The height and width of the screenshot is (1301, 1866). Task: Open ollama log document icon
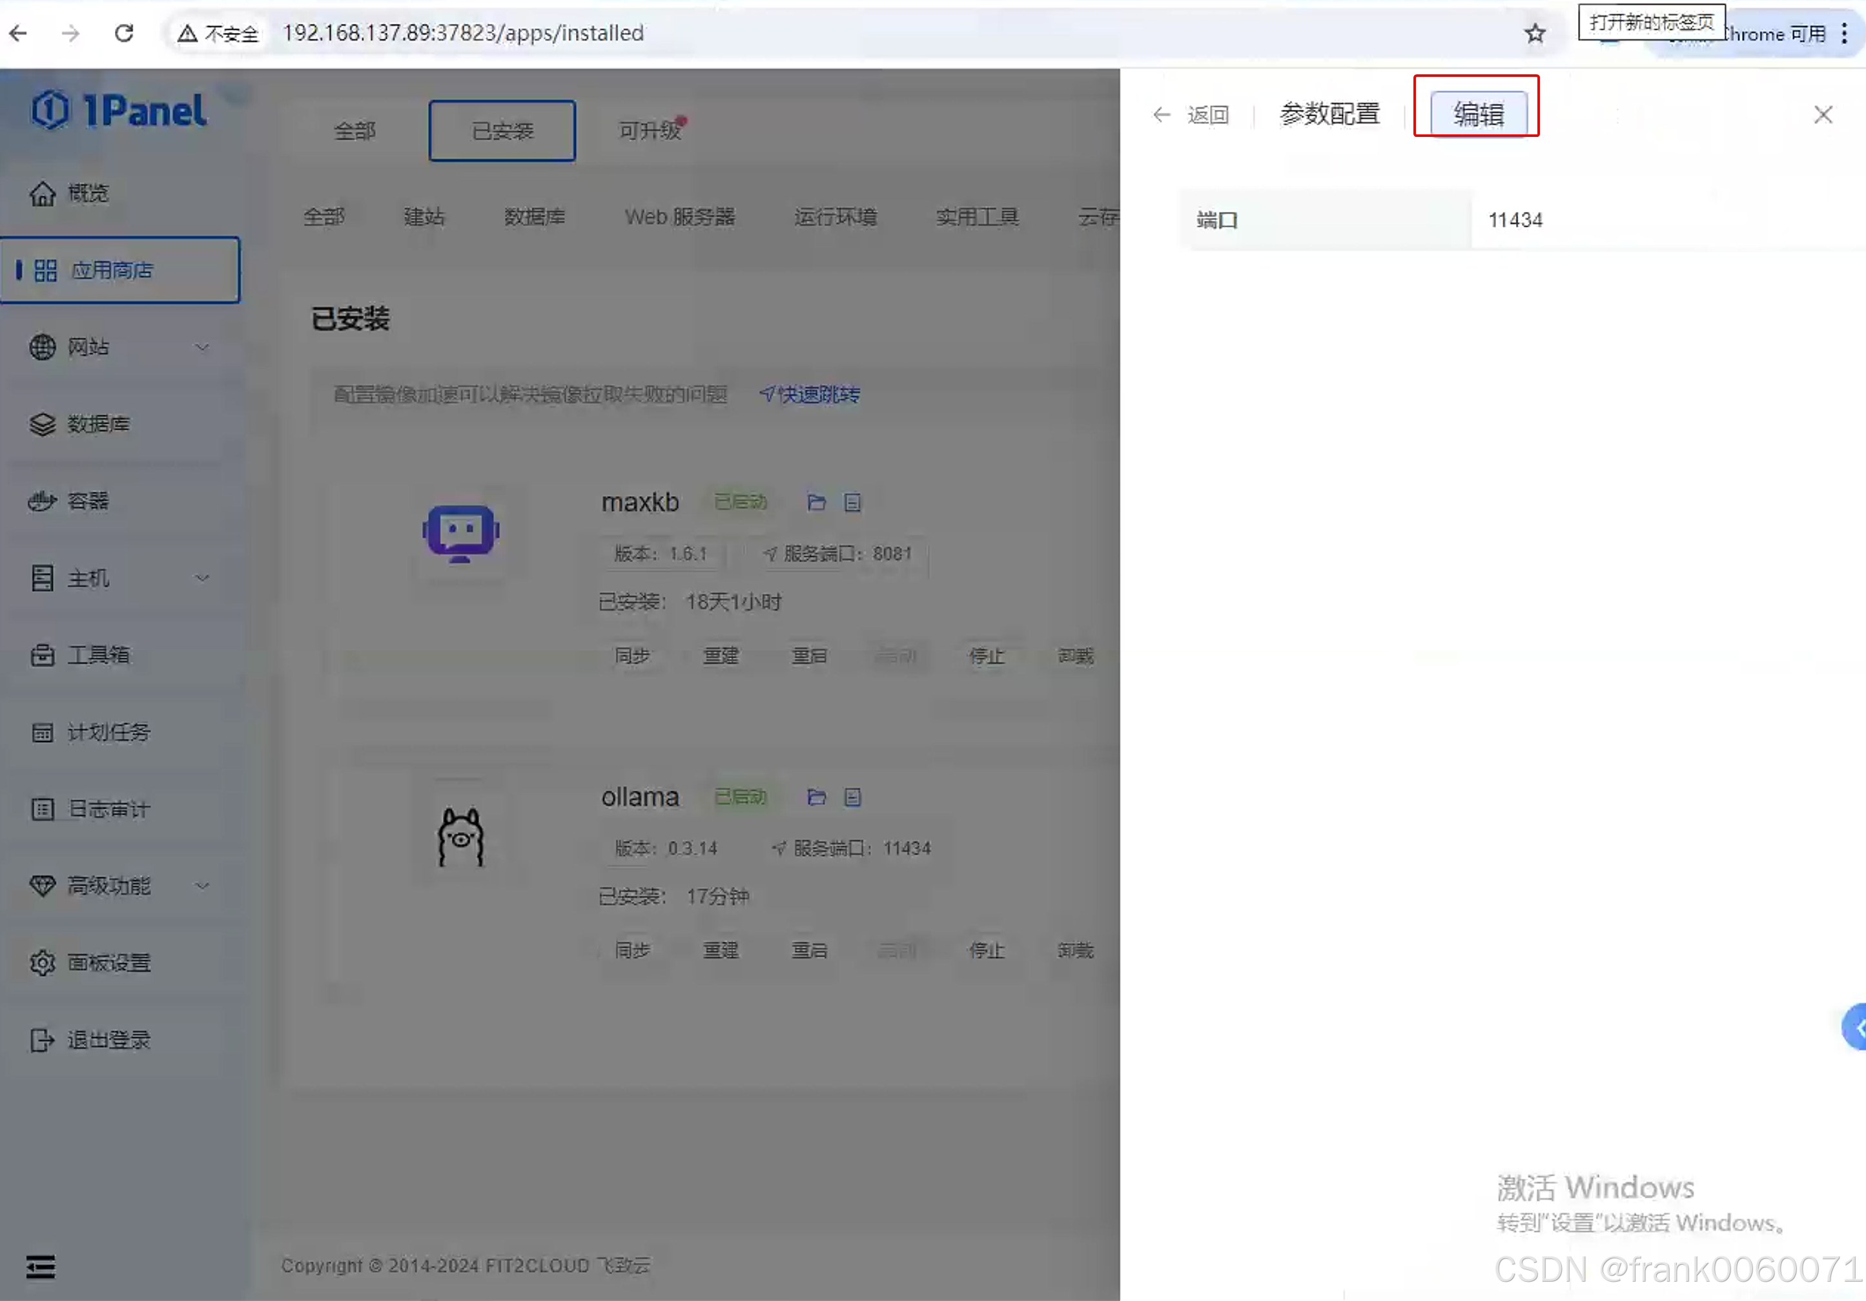(x=852, y=798)
